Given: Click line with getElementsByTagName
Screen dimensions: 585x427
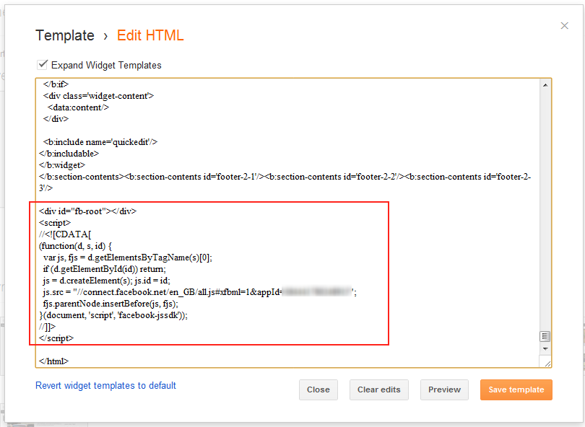Looking at the screenshot, I should click(128, 257).
